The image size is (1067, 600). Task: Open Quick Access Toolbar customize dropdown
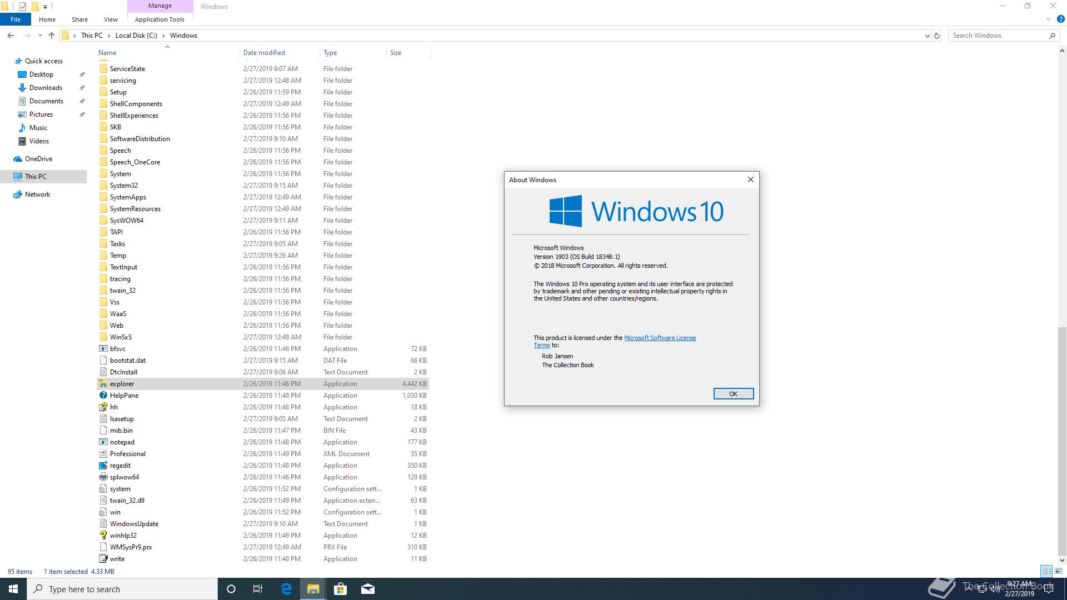(45, 7)
